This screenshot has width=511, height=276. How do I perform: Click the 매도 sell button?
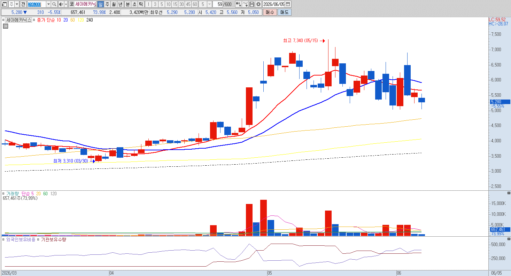pos(284,12)
